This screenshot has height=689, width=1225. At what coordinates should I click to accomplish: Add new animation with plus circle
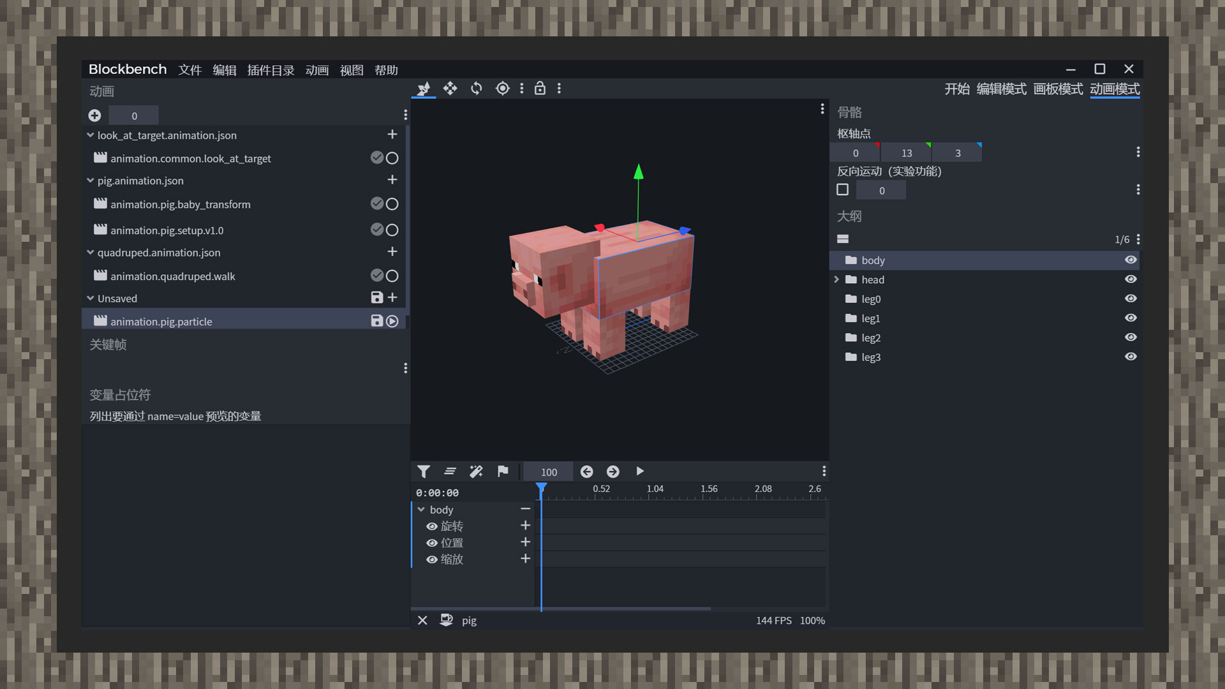click(x=94, y=115)
